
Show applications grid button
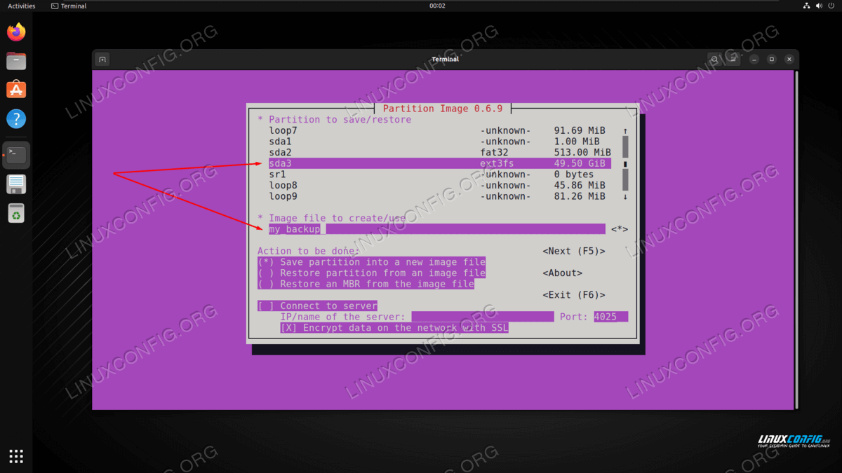coord(16,456)
